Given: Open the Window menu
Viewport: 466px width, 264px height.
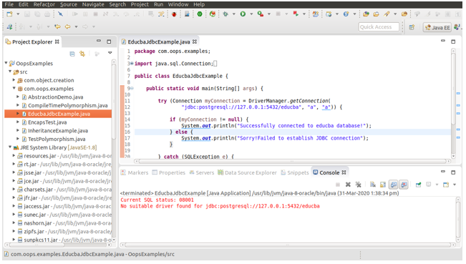Looking at the screenshot, I should (178, 4).
